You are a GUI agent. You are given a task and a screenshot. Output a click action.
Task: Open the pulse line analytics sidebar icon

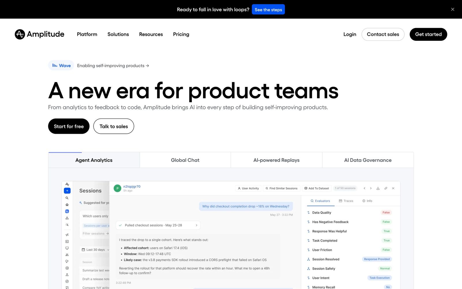tap(67, 235)
